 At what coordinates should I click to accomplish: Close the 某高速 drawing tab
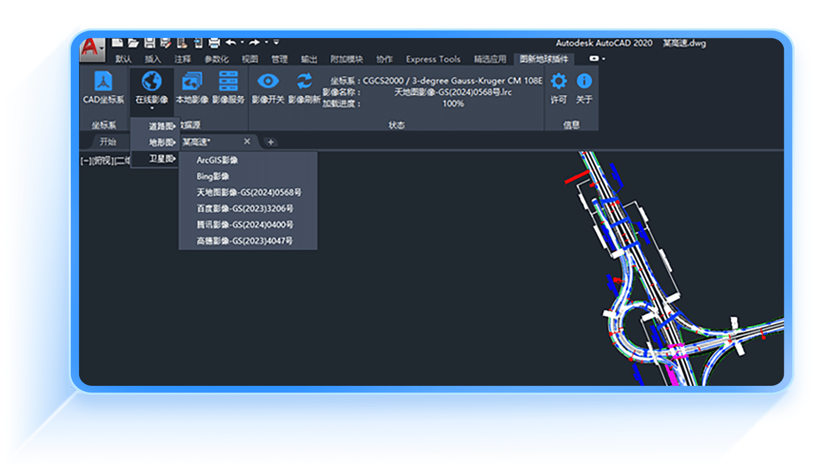point(247,142)
